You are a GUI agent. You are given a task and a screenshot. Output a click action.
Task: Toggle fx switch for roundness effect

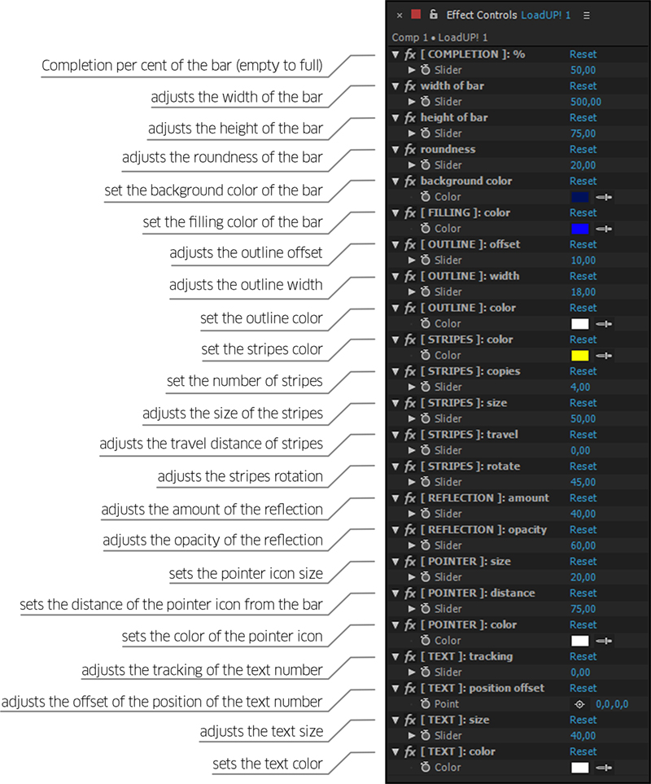(x=410, y=150)
